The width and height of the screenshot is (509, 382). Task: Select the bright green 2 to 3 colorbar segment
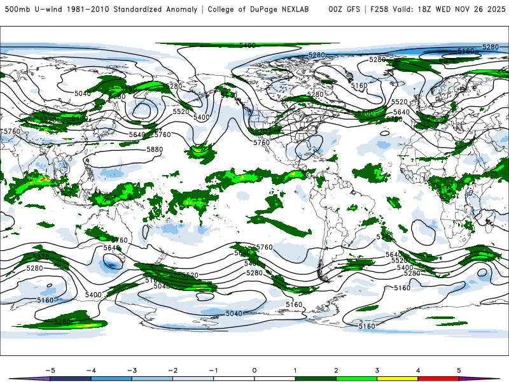coord(357,379)
